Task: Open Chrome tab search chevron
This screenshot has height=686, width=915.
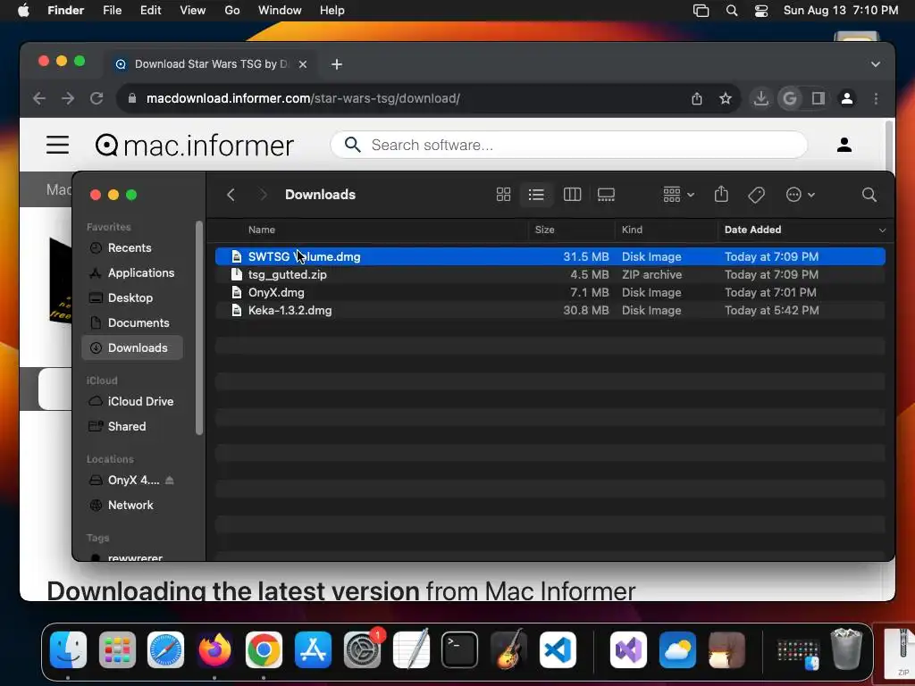Action: coord(876,64)
